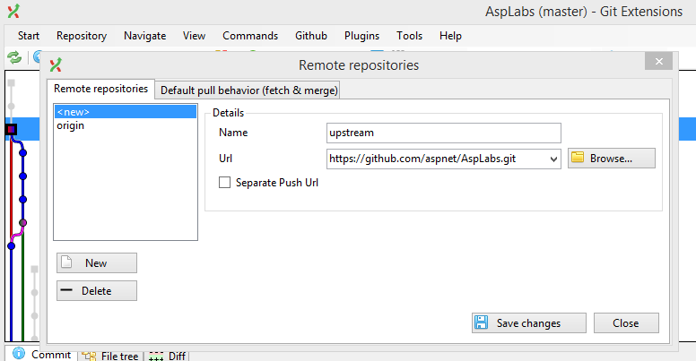
Task: Enable Separate Push Url checkbox
Action: point(224,182)
